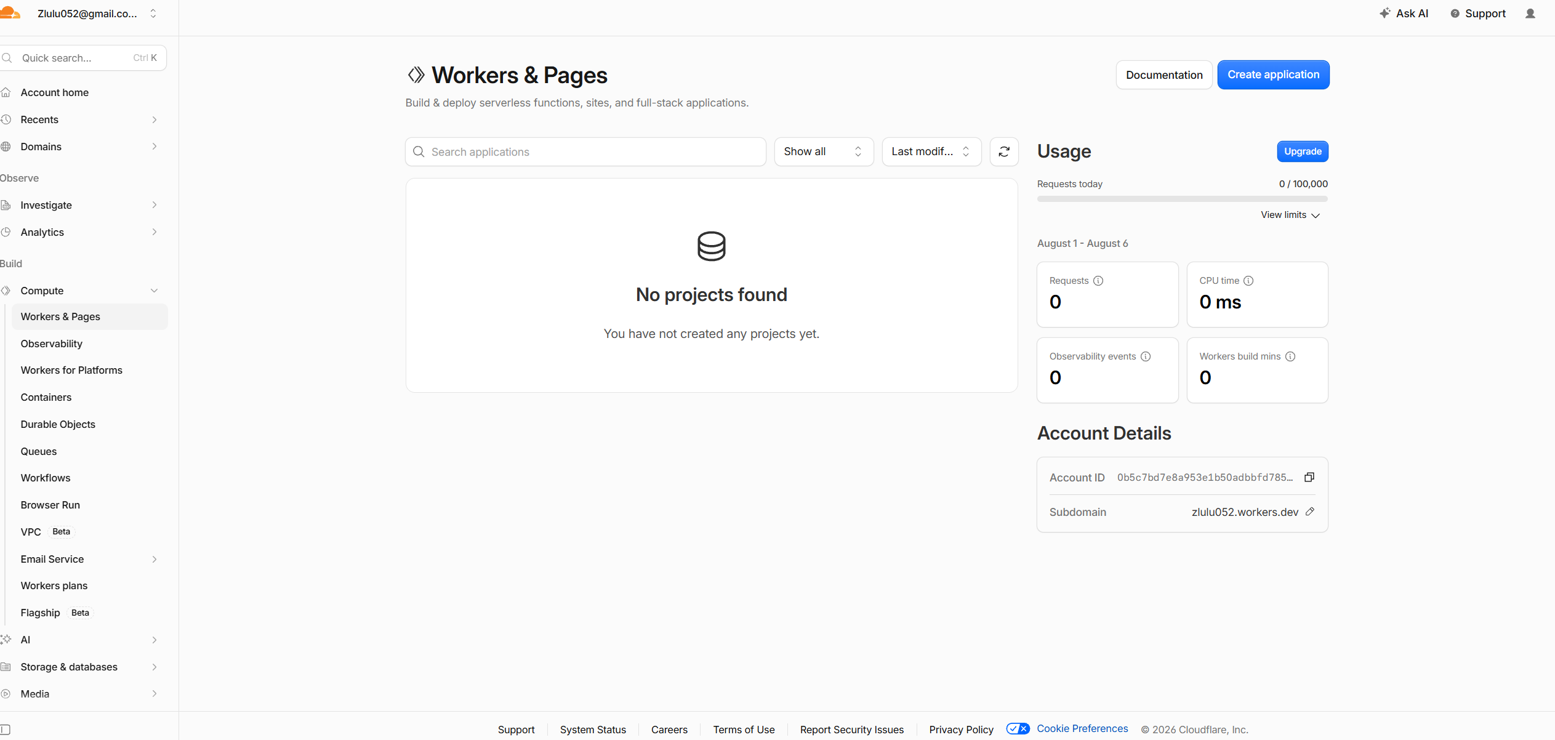Viewport: 1555px width, 740px height.
Task: Click the Workers build mins info icon
Action: [x=1290, y=356]
